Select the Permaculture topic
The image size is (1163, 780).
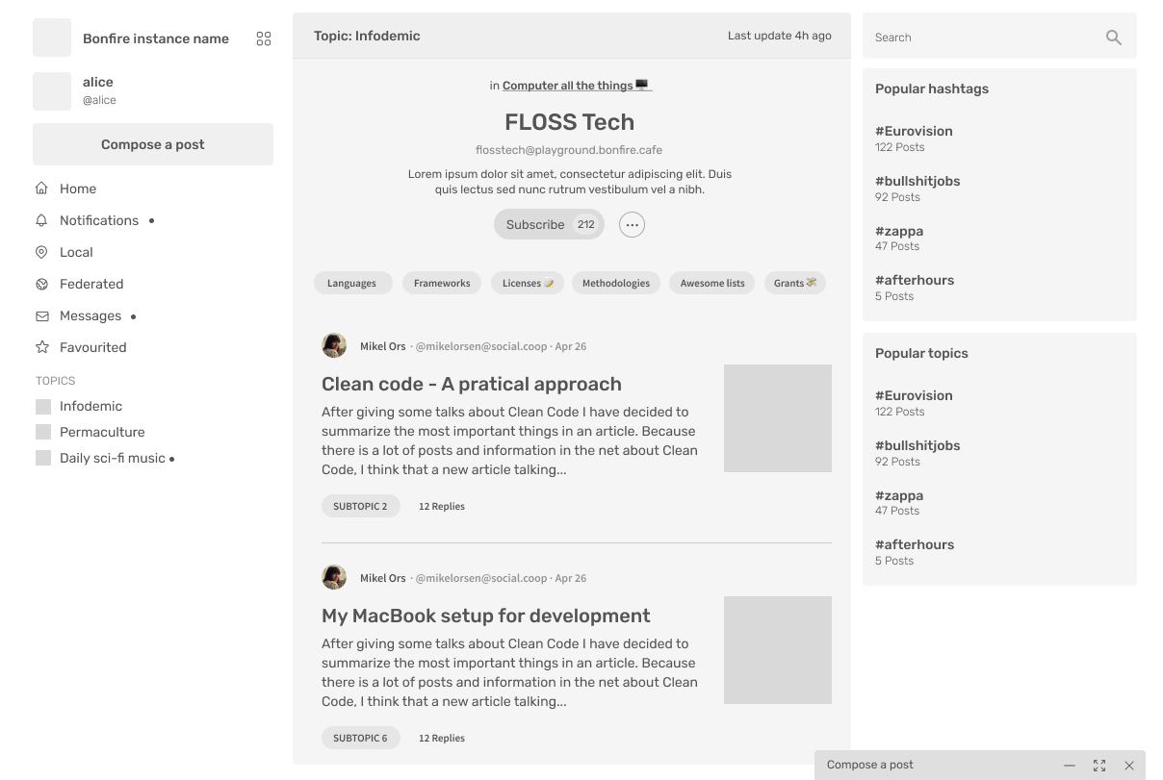(100, 432)
